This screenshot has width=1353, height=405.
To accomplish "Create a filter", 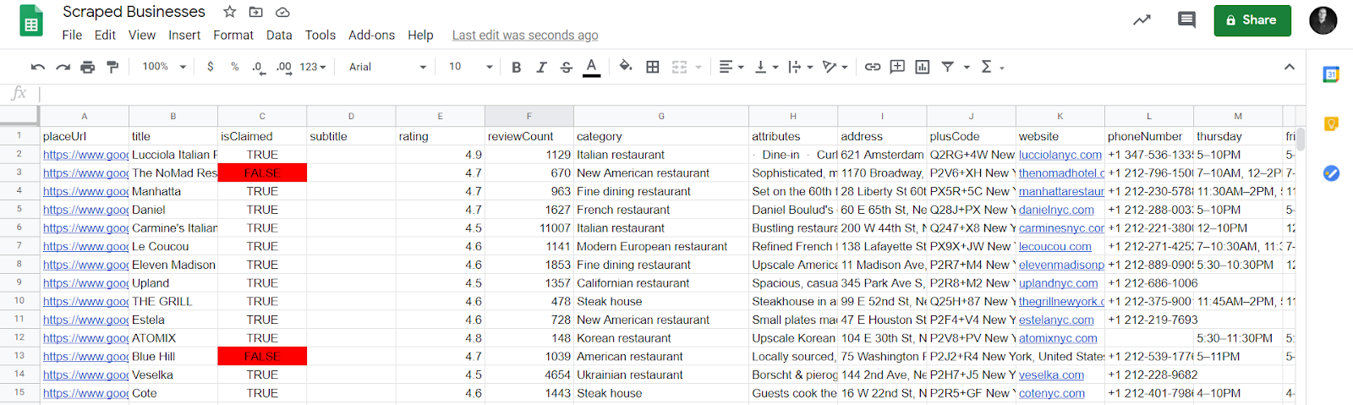I will pos(948,67).
